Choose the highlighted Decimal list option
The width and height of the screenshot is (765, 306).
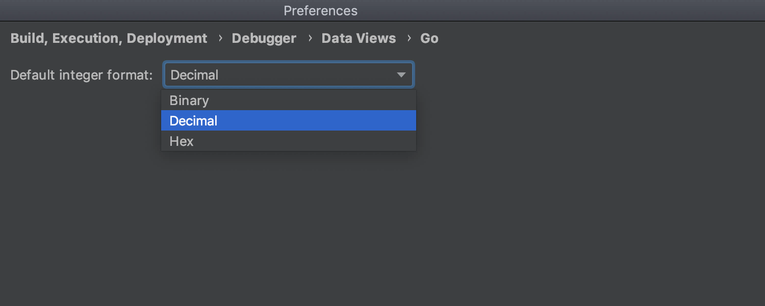click(289, 121)
